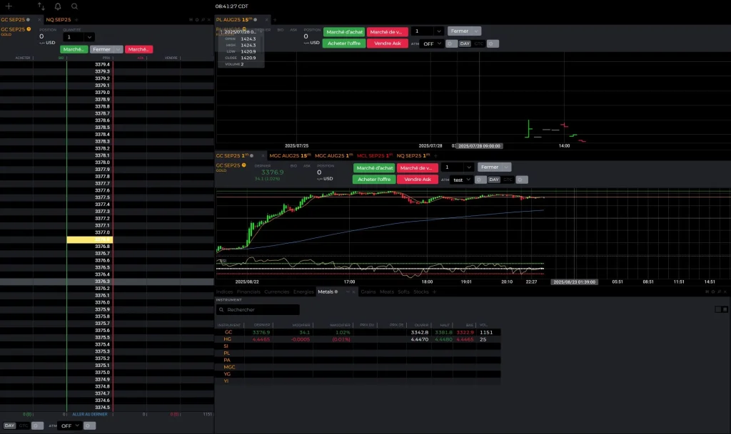
Task: Click the plus icon to add a workspace
Action: (x=9, y=6)
